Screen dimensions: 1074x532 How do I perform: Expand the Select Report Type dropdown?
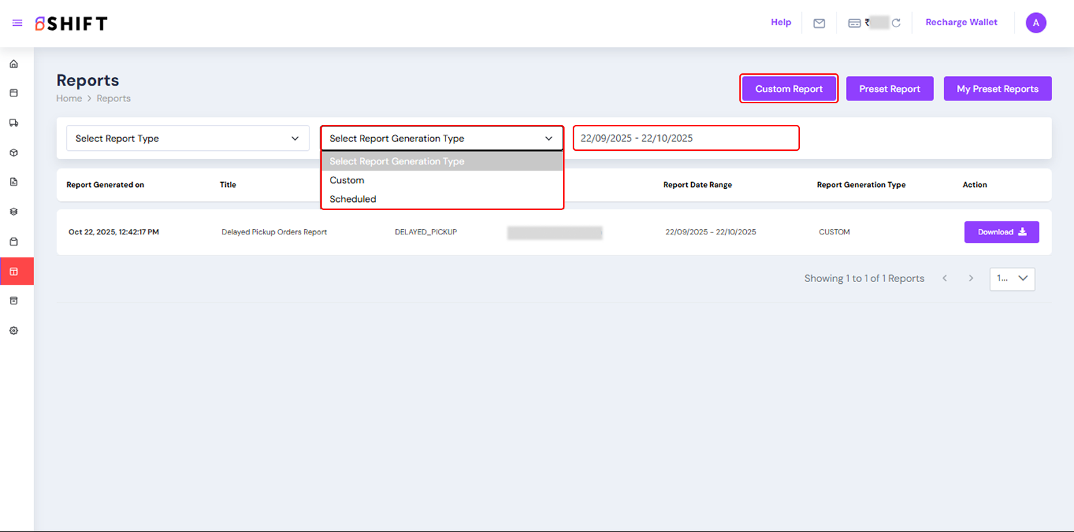point(187,139)
